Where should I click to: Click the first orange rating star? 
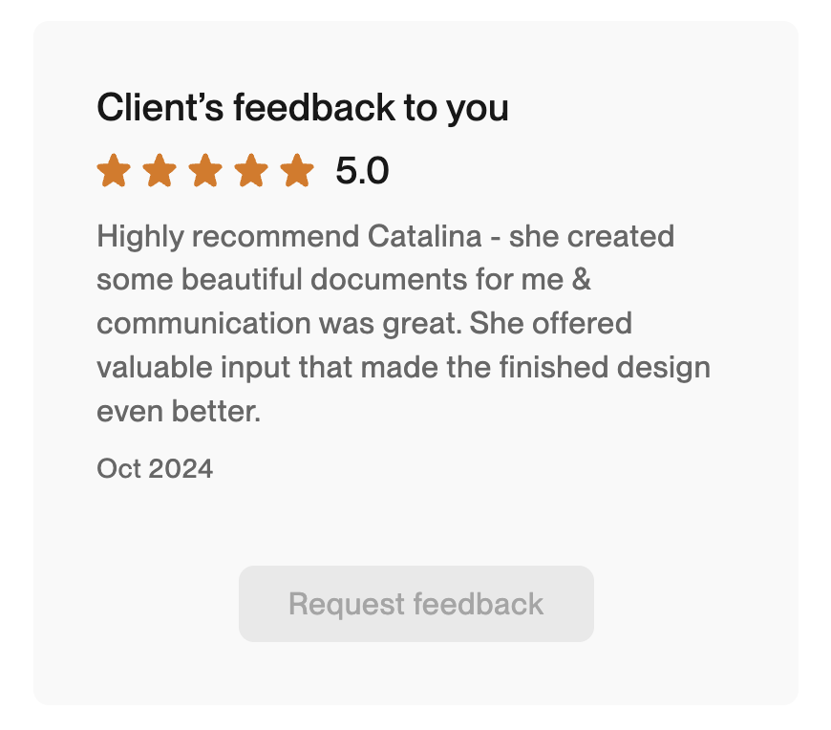point(114,172)
